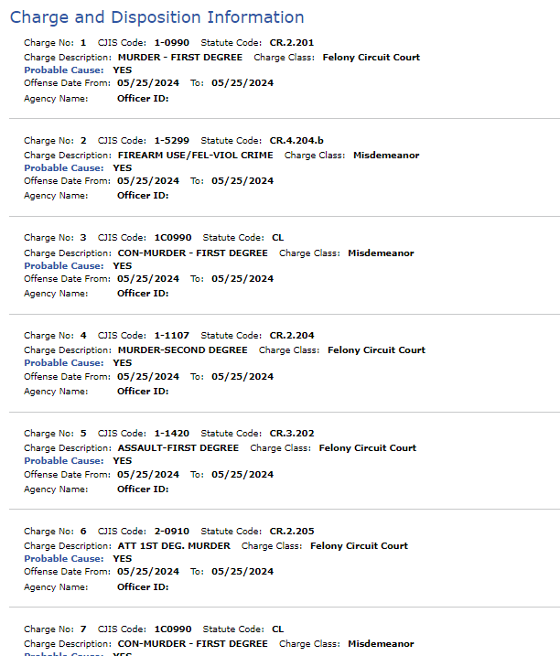Click CJIS code 1-5299
The width and height of the screenshot is (560, 656).
tap(171, 140)
